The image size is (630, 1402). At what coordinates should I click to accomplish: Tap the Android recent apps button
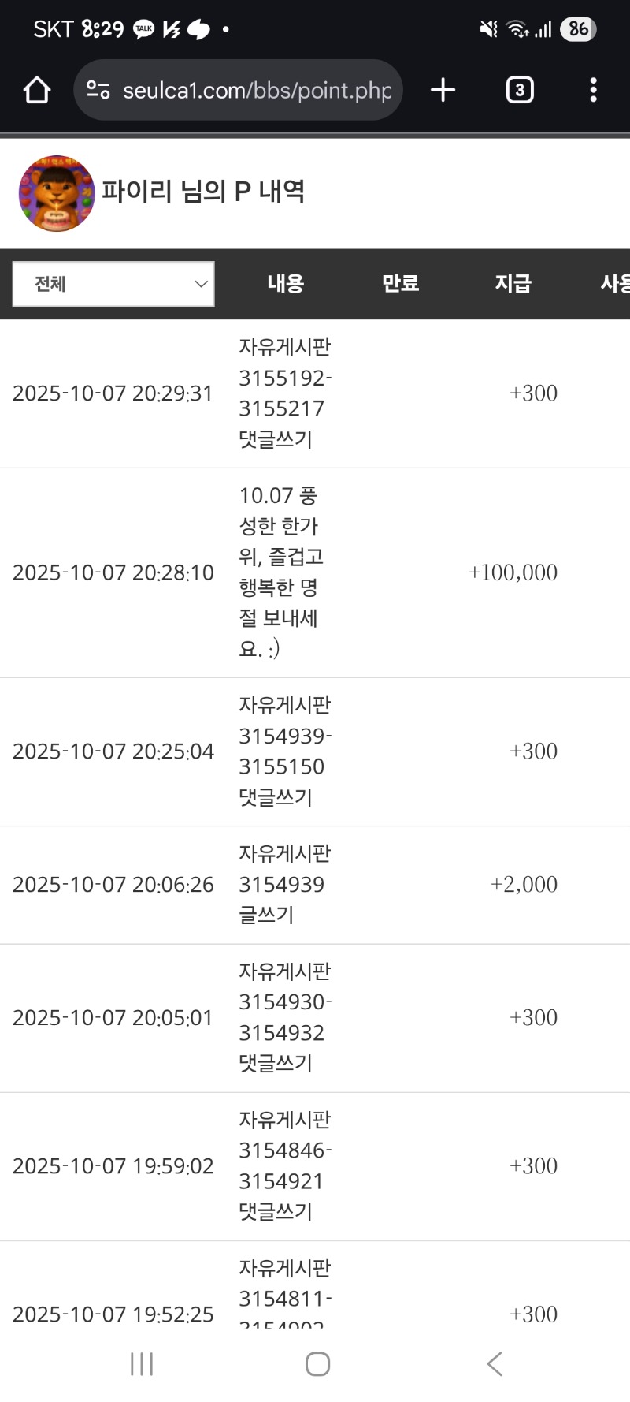click(142, 1363)
